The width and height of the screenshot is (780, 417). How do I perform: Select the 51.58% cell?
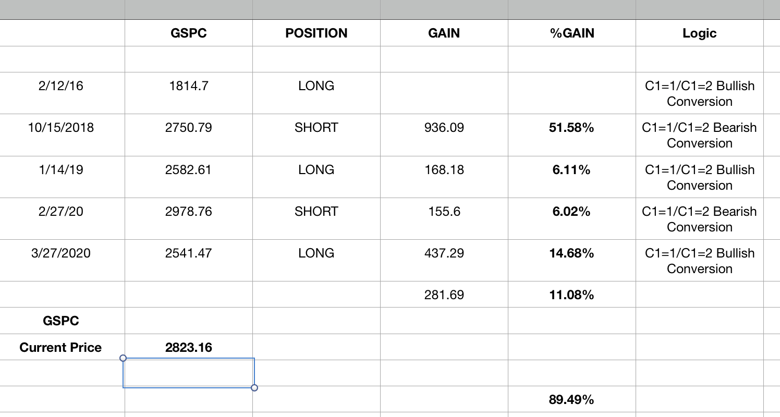tap(571, 128)
